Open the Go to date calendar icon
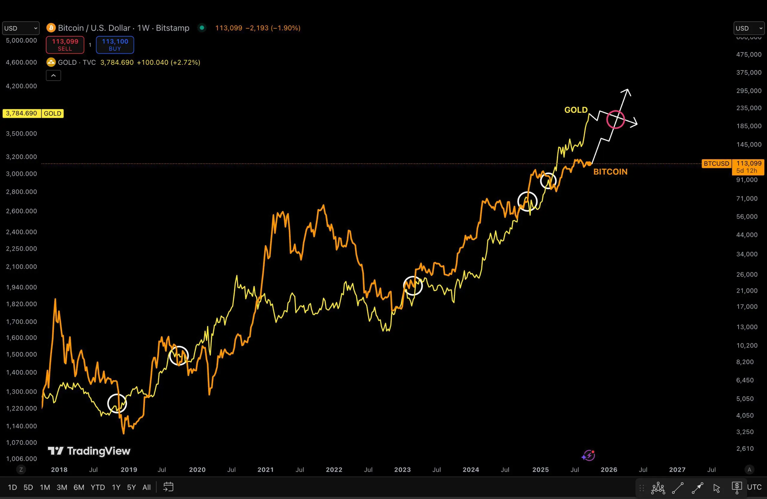 pyautogui.click(x=168, y=487)
